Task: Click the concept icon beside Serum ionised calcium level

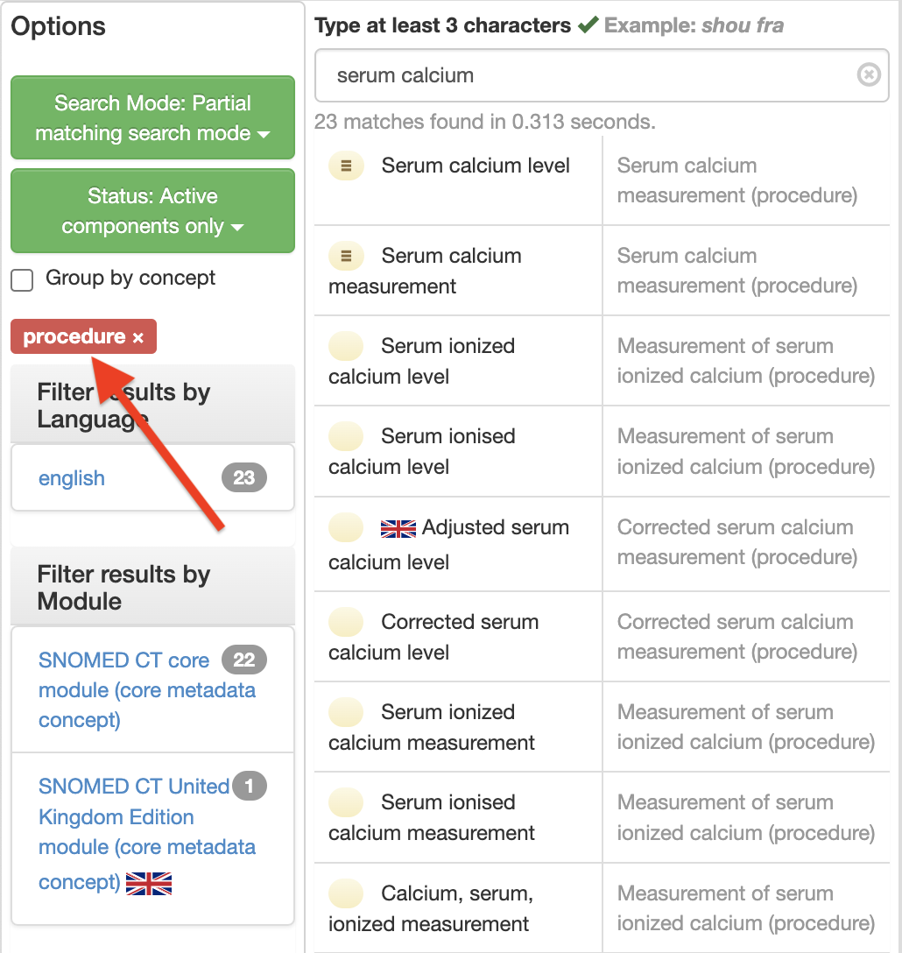Action: tap(346, 436)
